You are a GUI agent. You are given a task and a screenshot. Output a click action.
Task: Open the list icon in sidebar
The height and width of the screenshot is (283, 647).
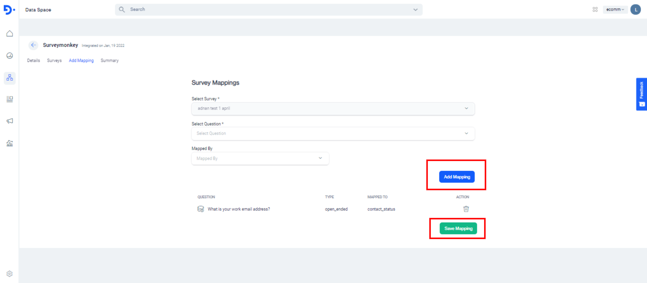tap(10, 99)
